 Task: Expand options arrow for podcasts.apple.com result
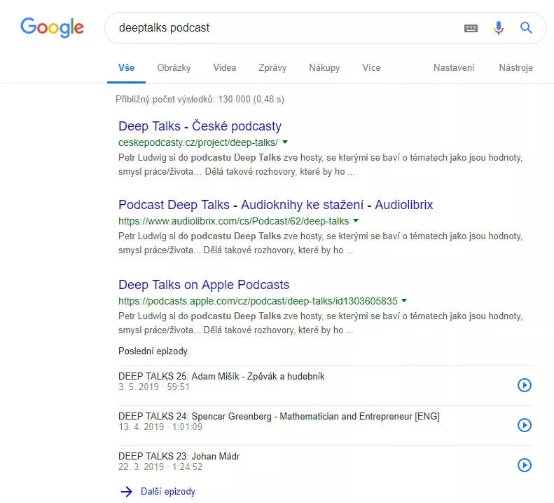(x=404, y=301)
